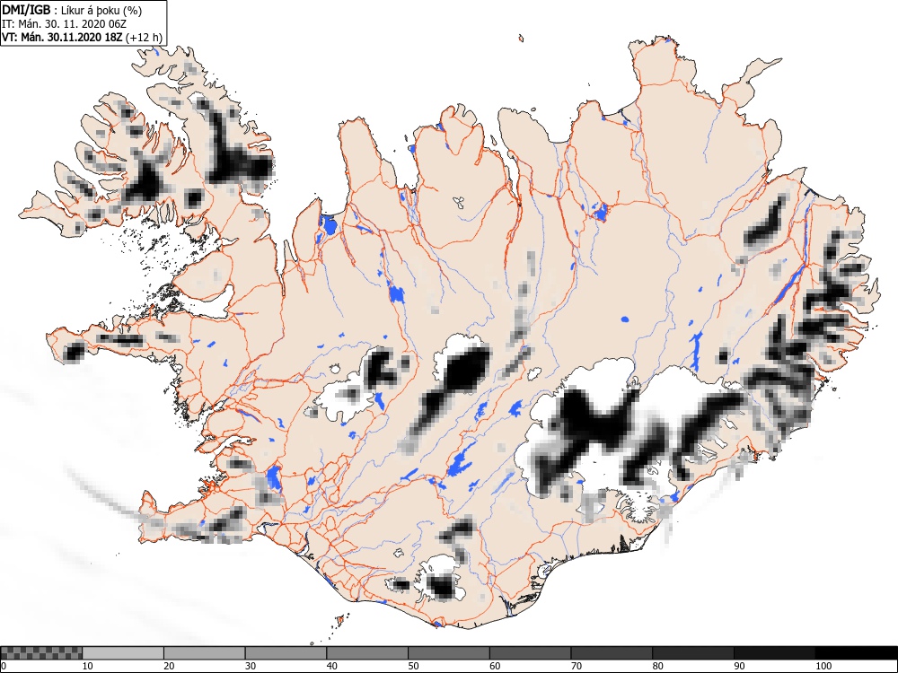Click the legend label '70'

pos(577,666)
